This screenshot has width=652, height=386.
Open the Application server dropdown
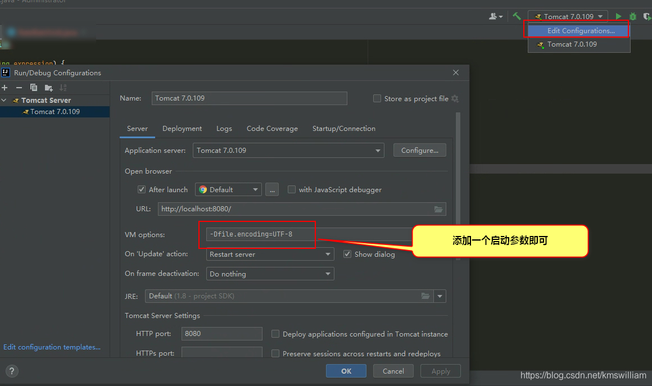(x=288, y=151)
